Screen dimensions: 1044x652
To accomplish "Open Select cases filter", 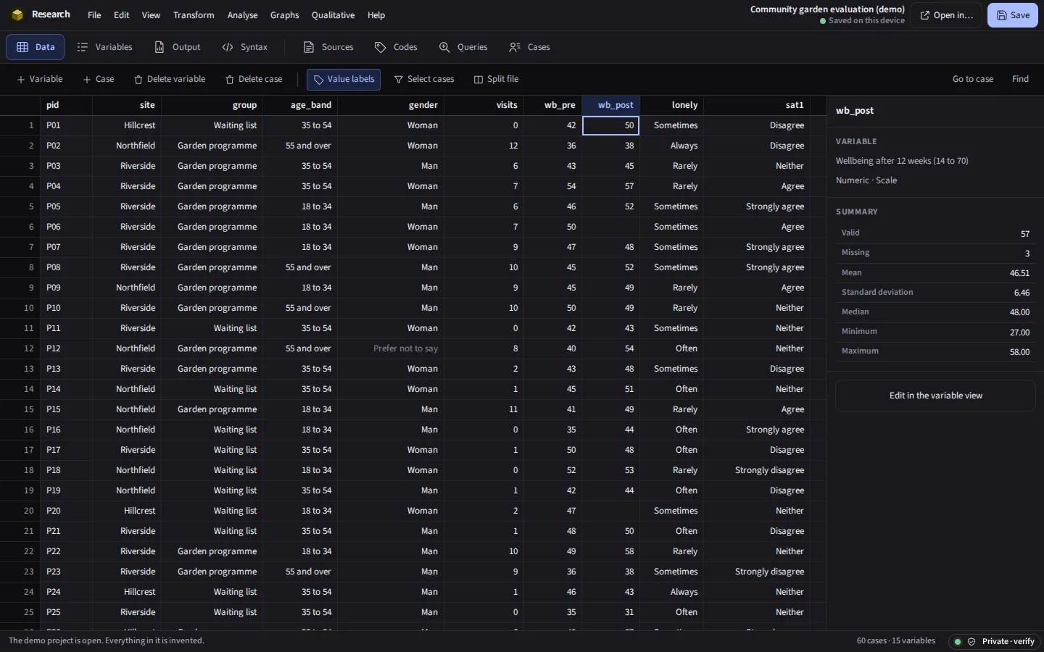I will point(424,80).
